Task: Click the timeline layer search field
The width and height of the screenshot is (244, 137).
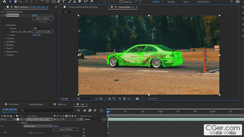Action: [x=47, y=110]
